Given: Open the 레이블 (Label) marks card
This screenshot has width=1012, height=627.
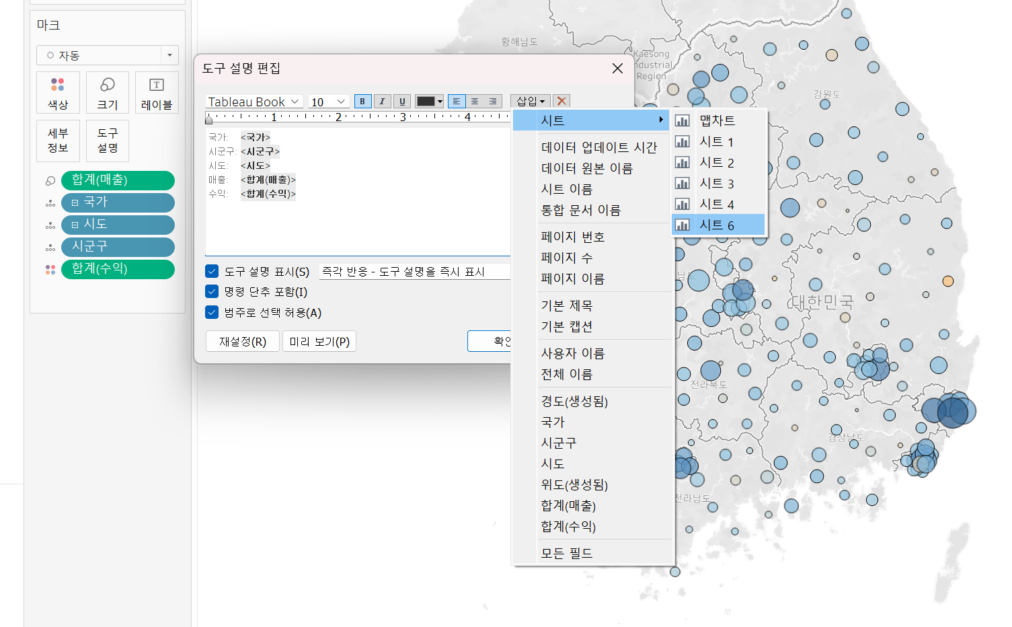Looking at the screenshot, I should click(x=157, y=93).
